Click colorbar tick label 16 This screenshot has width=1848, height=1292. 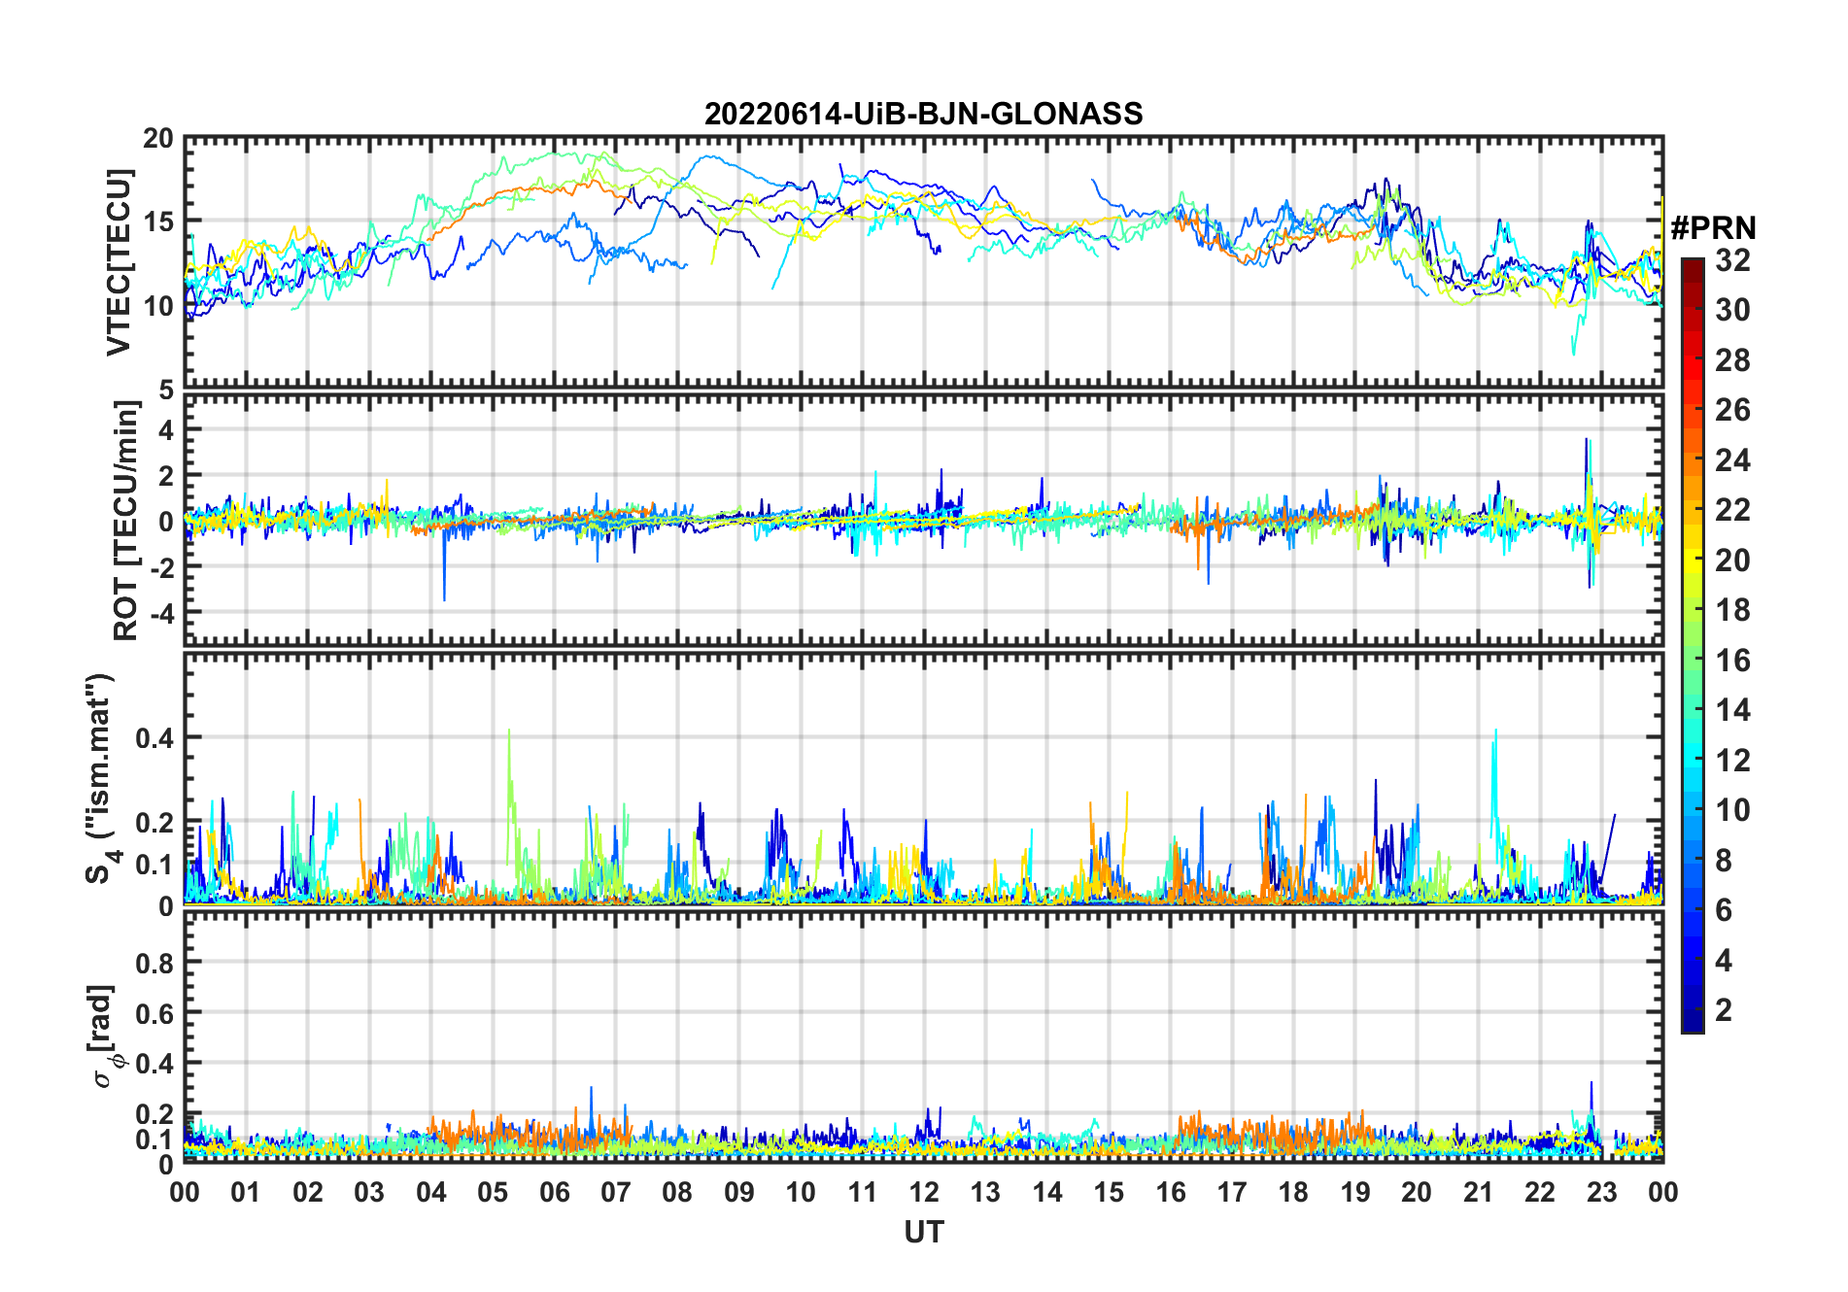1732,661
